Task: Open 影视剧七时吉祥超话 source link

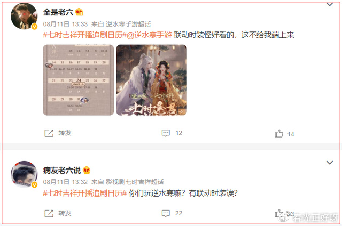Action: pos(135,182)
